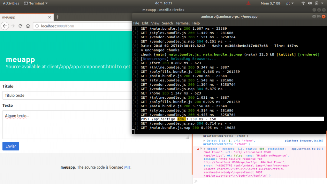This screenshot has width=327, height=184.
Task: Open the terminal's Edit menu
Action: point(145,23)
